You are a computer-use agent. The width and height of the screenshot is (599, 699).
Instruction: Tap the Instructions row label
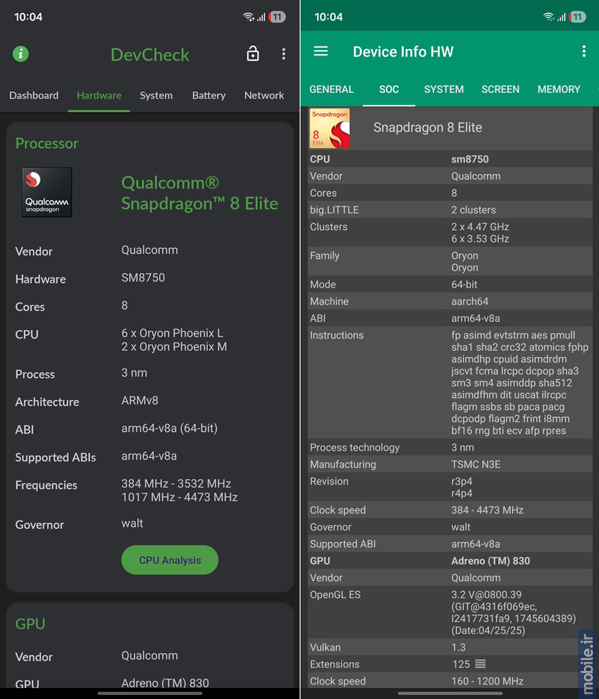[336, 335]
